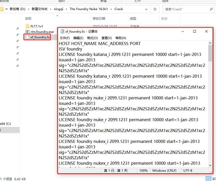The height and width of the screenshot is (181, 216).
Task: Click the yellow folder icon in the address bar
Action: (x=2, y=9)
